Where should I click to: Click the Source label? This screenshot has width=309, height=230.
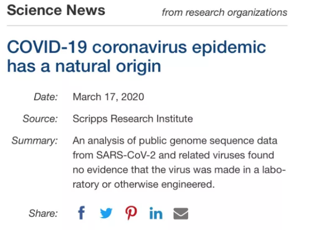click(40, 118)
